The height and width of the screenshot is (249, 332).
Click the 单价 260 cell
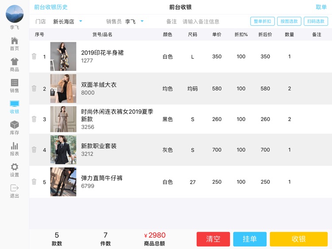[x=217, y=119]
